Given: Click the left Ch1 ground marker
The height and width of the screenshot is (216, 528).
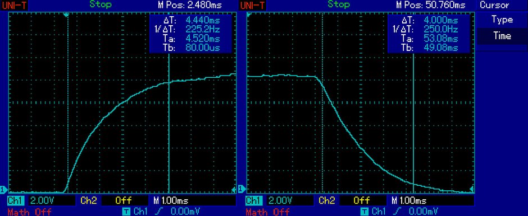Looking at the screenshot, I should 3,190.
